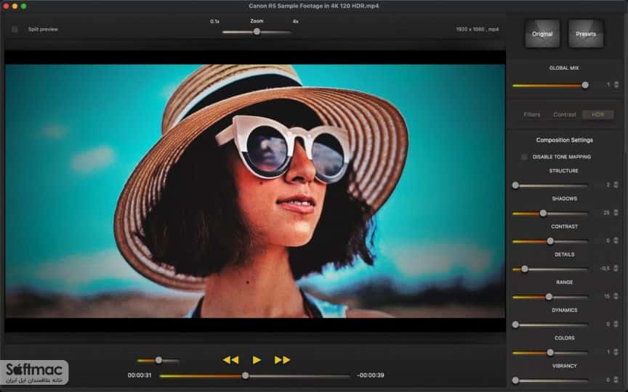The width and height of the screenshot is (628, 392).
Task: Click the Vibrancy slider handle
Action: [515, 380]
